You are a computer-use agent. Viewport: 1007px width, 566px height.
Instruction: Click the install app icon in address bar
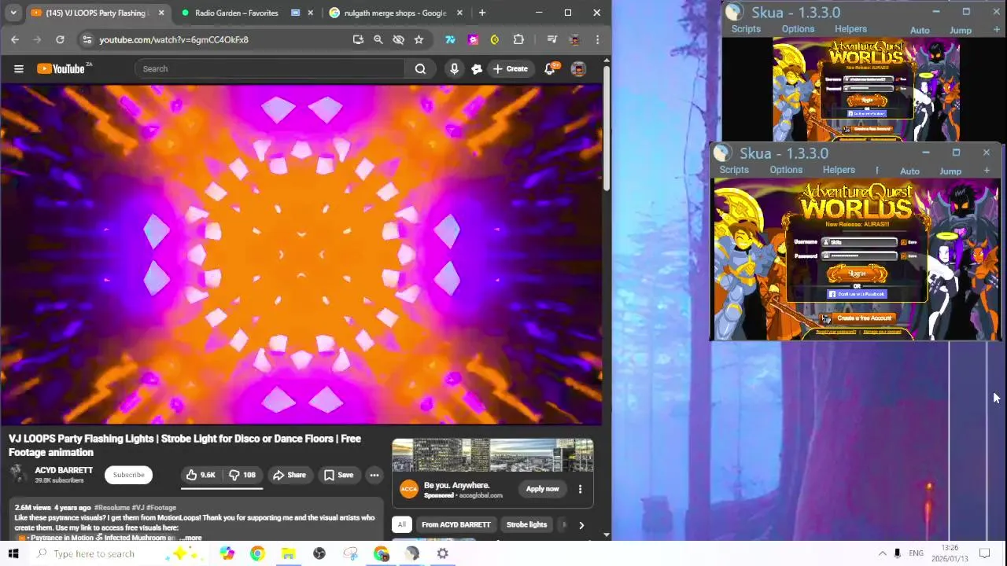coord(358,39)
